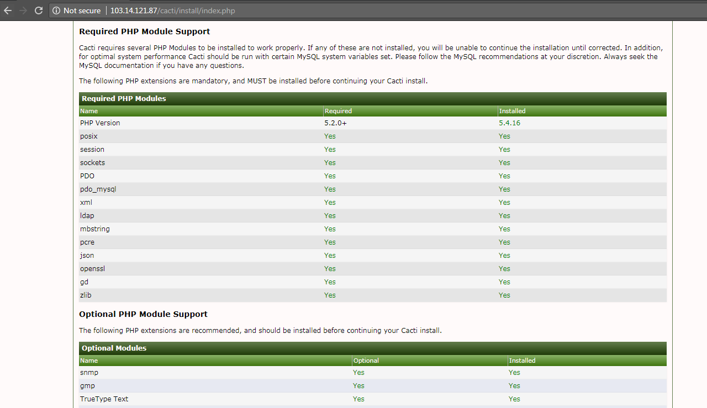The width and height of the screenshot is (707, 408).
Task: Click the 'TrueType Text' entry
Action: click(x=104, y=399)
